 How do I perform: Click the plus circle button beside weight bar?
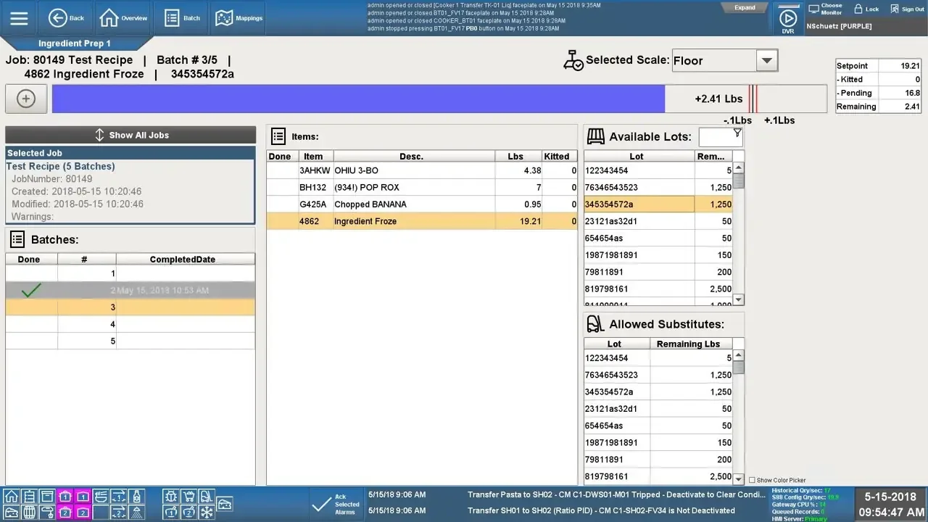(x=26, y=99)
